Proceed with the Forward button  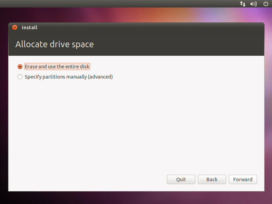pyautogui.click(x=243, y=180)
